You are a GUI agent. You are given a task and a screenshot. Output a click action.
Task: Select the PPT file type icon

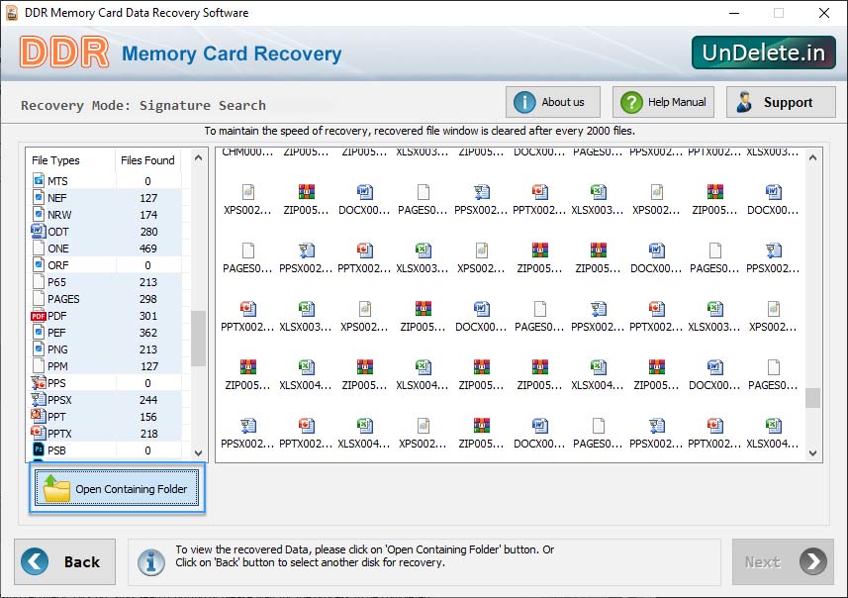click(39, 416)
